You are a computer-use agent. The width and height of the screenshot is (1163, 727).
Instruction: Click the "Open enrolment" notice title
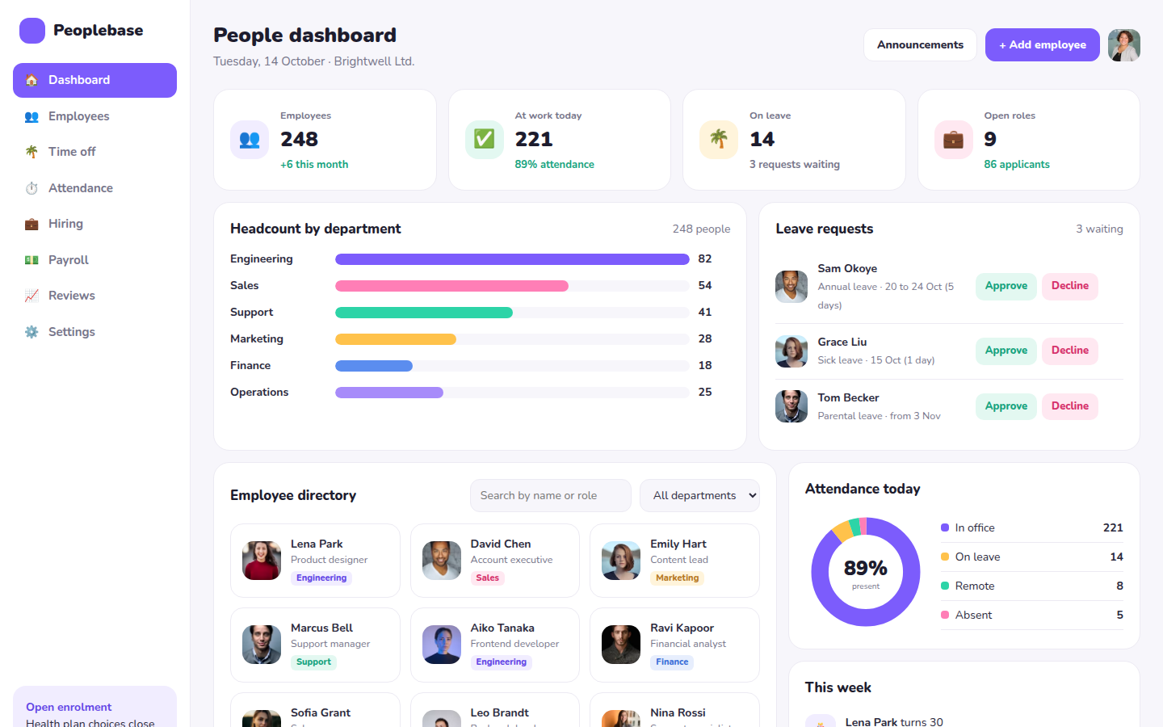click(x=69, y=708)
